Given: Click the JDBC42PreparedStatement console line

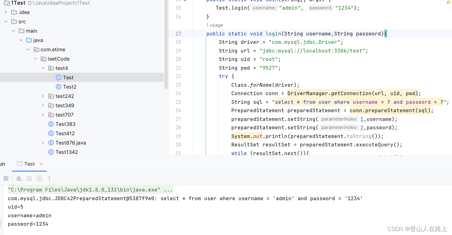Looking at the screenshot, I should (185, 198).
